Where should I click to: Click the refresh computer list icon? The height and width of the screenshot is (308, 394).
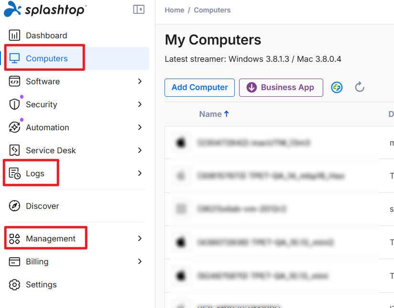pyautogui.click(x=360, y=87)
